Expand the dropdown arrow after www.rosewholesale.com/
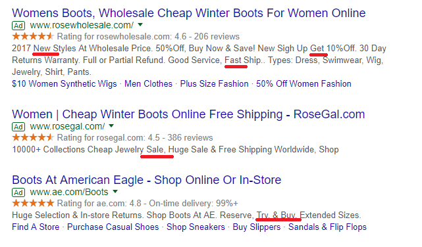The height and width of the screenshot is (247, 422). [x=140, y=25]
